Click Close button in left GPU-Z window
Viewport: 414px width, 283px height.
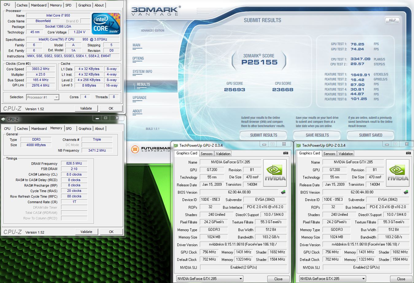coord(278,279)
